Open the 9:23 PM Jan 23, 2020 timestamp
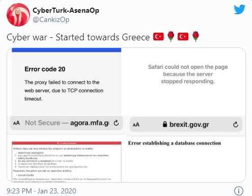Image resolution: width=252 pixels, height=196 pixels. (41, 191)
